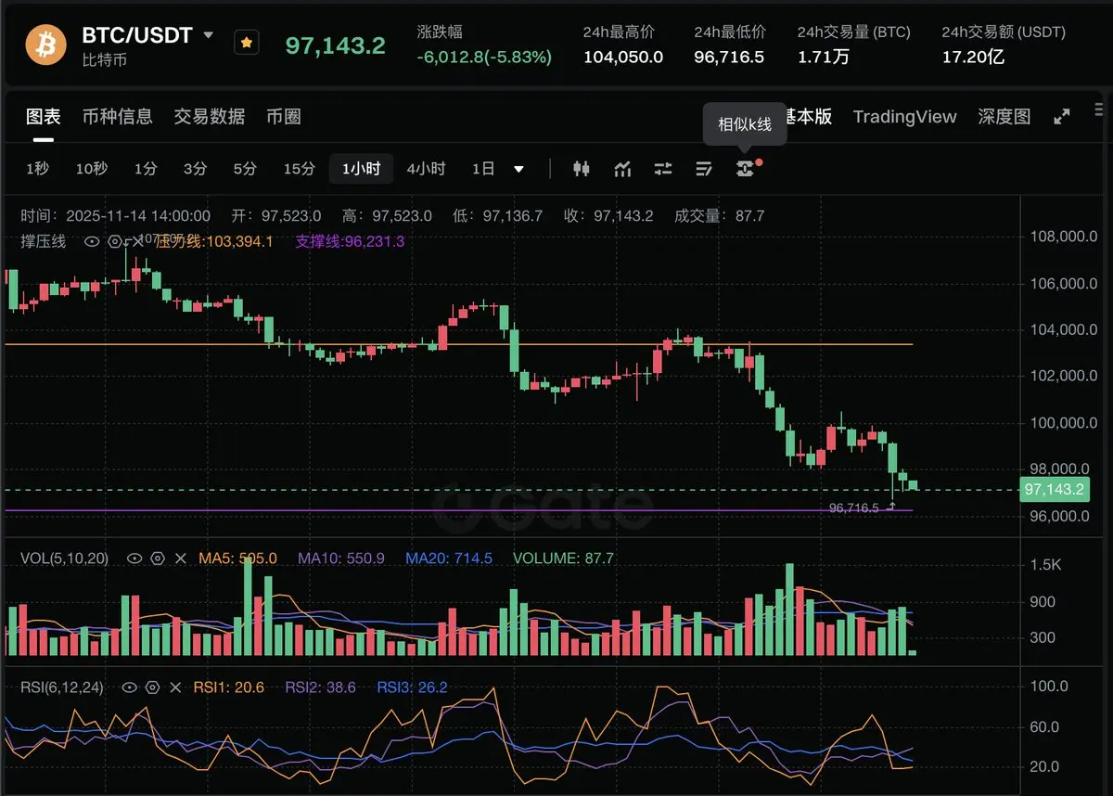
Task: Select the 15分 time interval
Action: pos(299,169)
